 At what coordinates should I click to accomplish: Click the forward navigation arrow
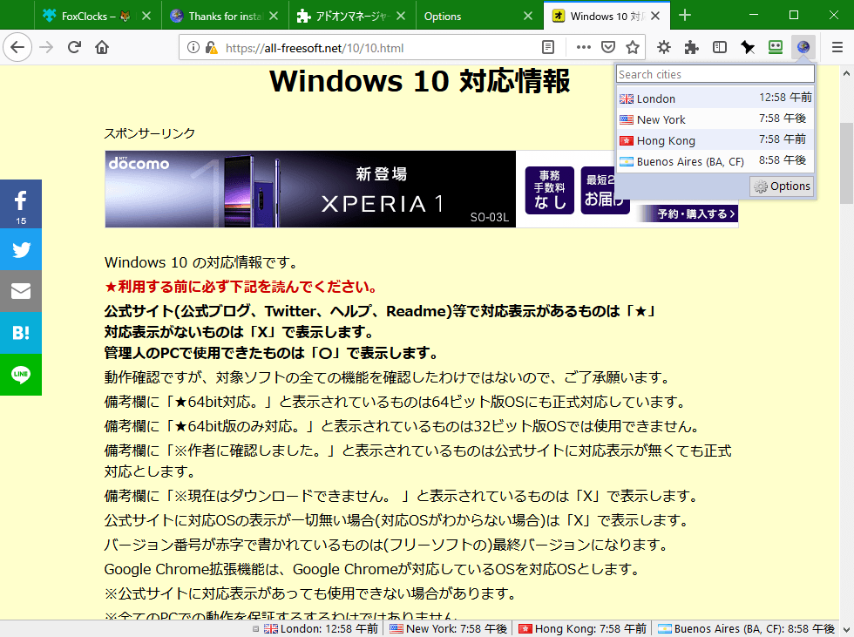coord(46,47)
